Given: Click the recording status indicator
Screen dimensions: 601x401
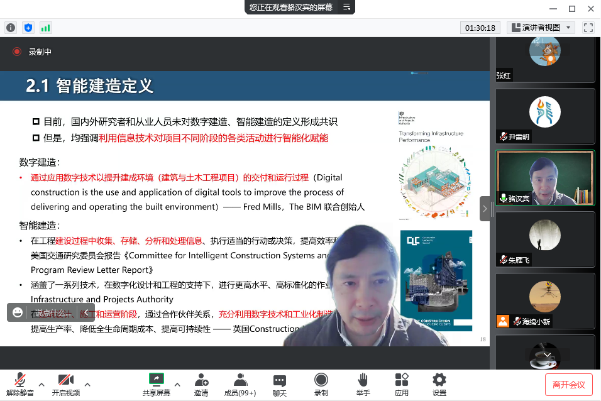Looking at the screenshot, I should click(x=32, y=52).
